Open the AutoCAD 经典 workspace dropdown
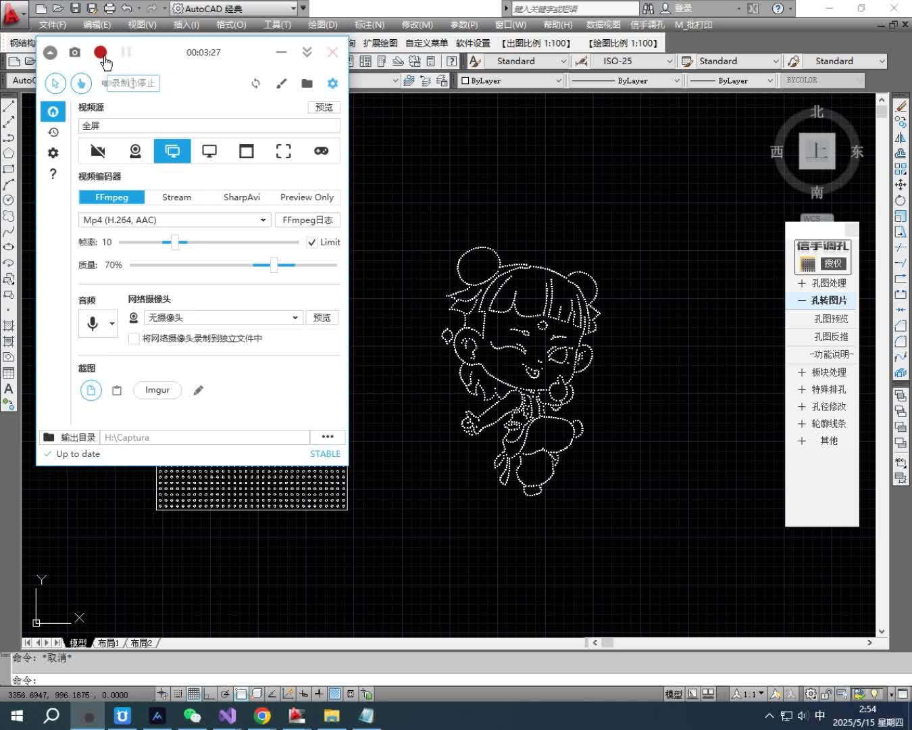Image resolution: width=912 pixels, height=730 pixels. [x=234, y=9]
